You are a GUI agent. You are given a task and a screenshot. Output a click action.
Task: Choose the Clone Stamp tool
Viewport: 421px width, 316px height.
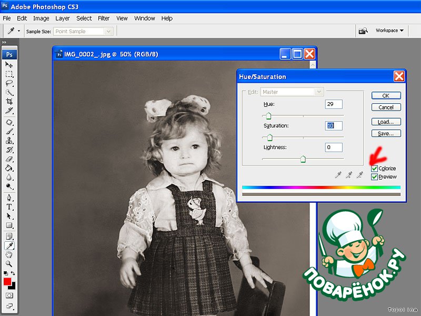9,141
